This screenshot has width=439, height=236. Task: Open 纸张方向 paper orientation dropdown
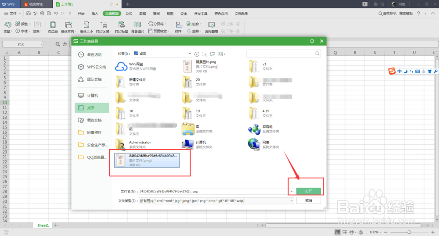[68, 27]
